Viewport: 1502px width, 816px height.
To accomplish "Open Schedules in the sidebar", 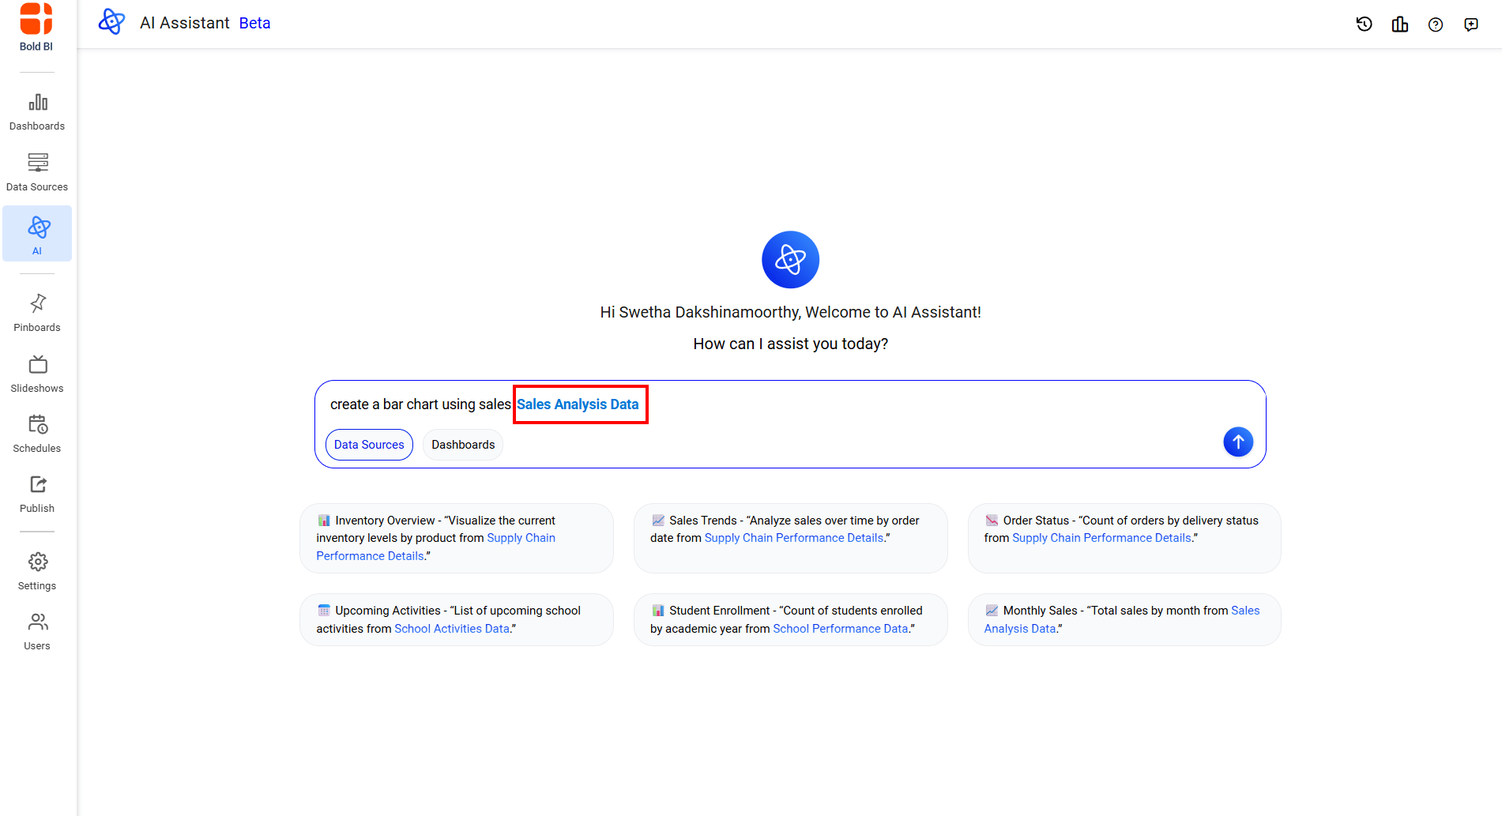I will [x=37, y=434].
